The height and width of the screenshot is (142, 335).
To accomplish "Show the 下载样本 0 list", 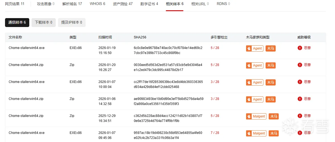I will (x=43, y=23).
